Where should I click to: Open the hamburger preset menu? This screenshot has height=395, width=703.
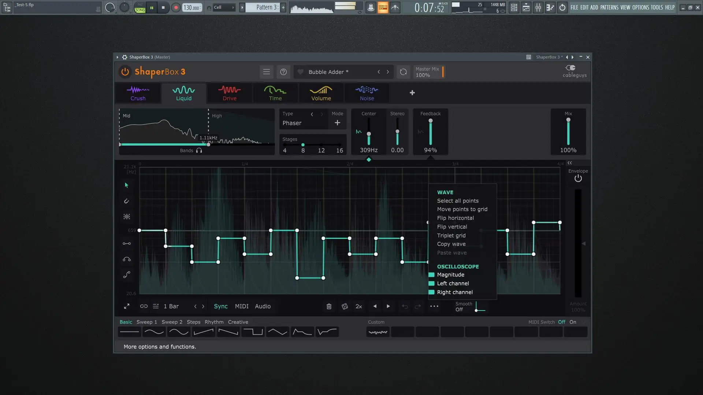tap(267, 72)
